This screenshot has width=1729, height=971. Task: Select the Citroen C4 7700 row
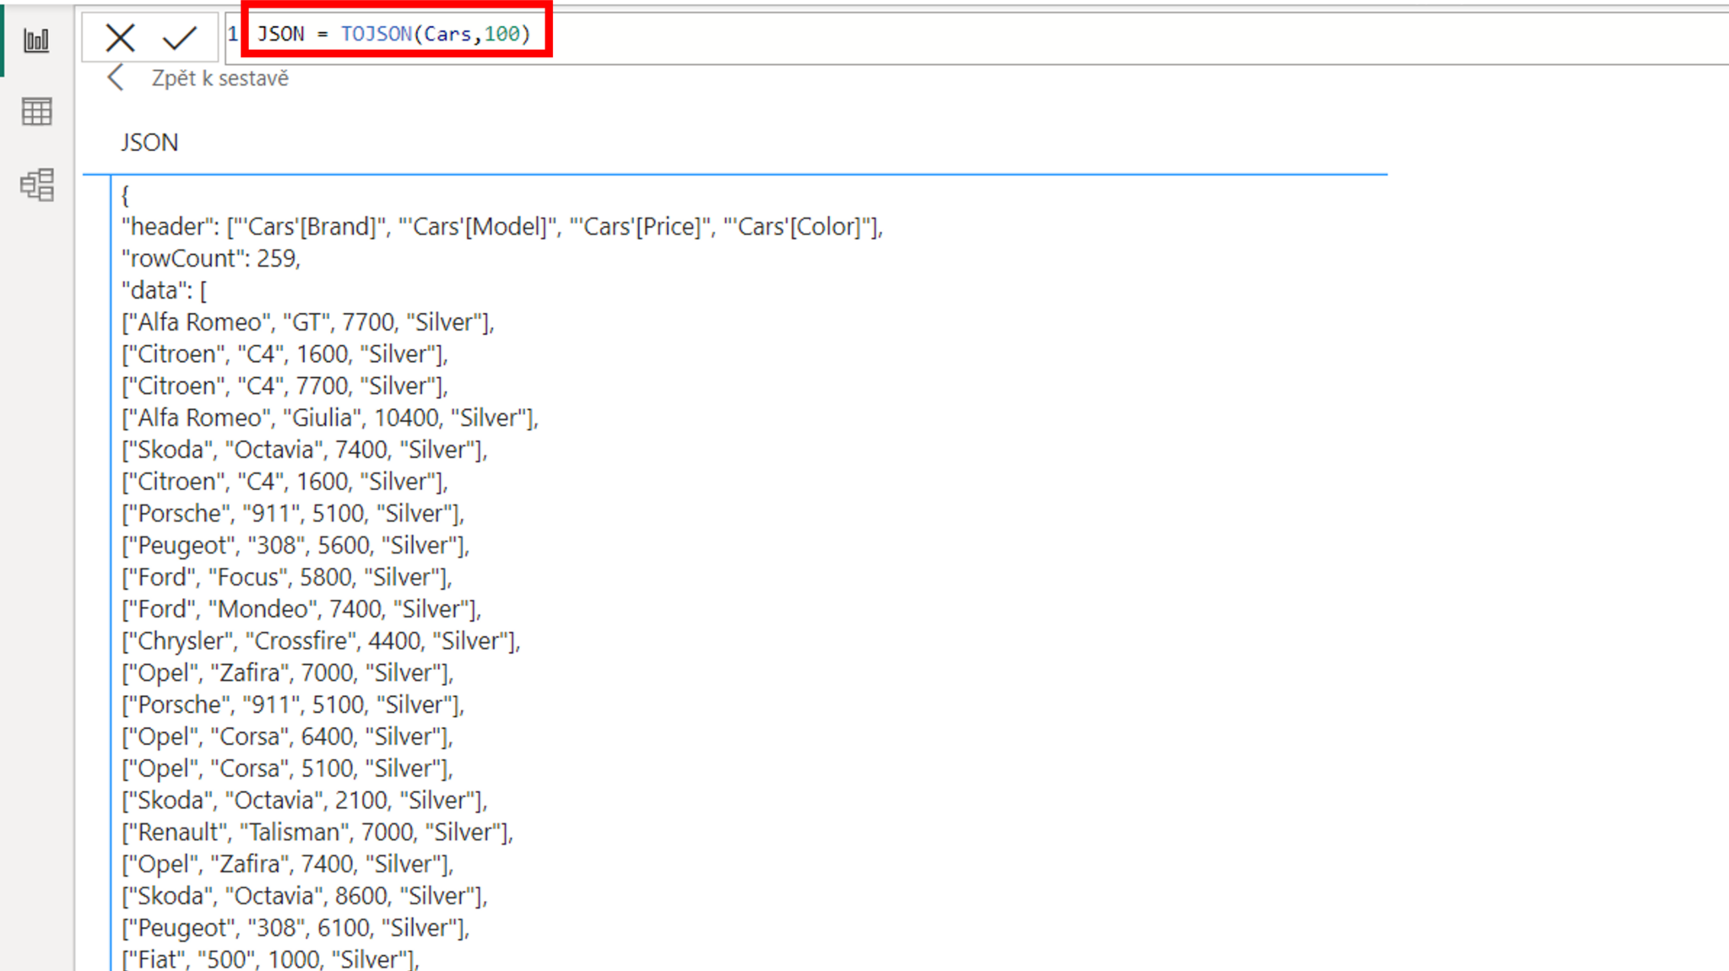tap(285, 386)
